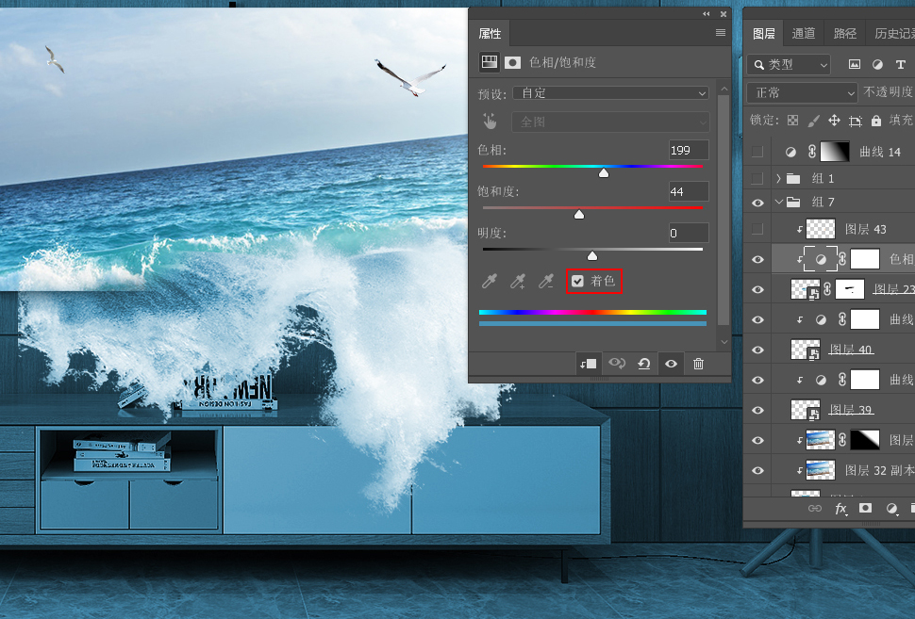The width and height of the screenshot is (915, 619).
Task: Click the fx layer style icon
Action: [x=841, y=508]
